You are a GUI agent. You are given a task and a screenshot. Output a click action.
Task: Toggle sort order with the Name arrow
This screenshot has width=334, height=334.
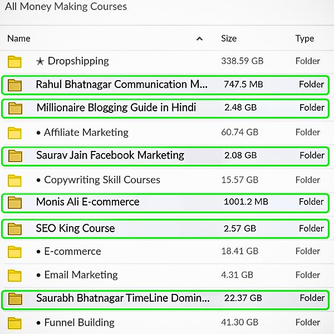coord(199,39)
